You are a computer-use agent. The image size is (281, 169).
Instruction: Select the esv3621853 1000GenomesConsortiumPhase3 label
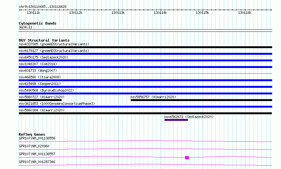(x=57, y=104)
